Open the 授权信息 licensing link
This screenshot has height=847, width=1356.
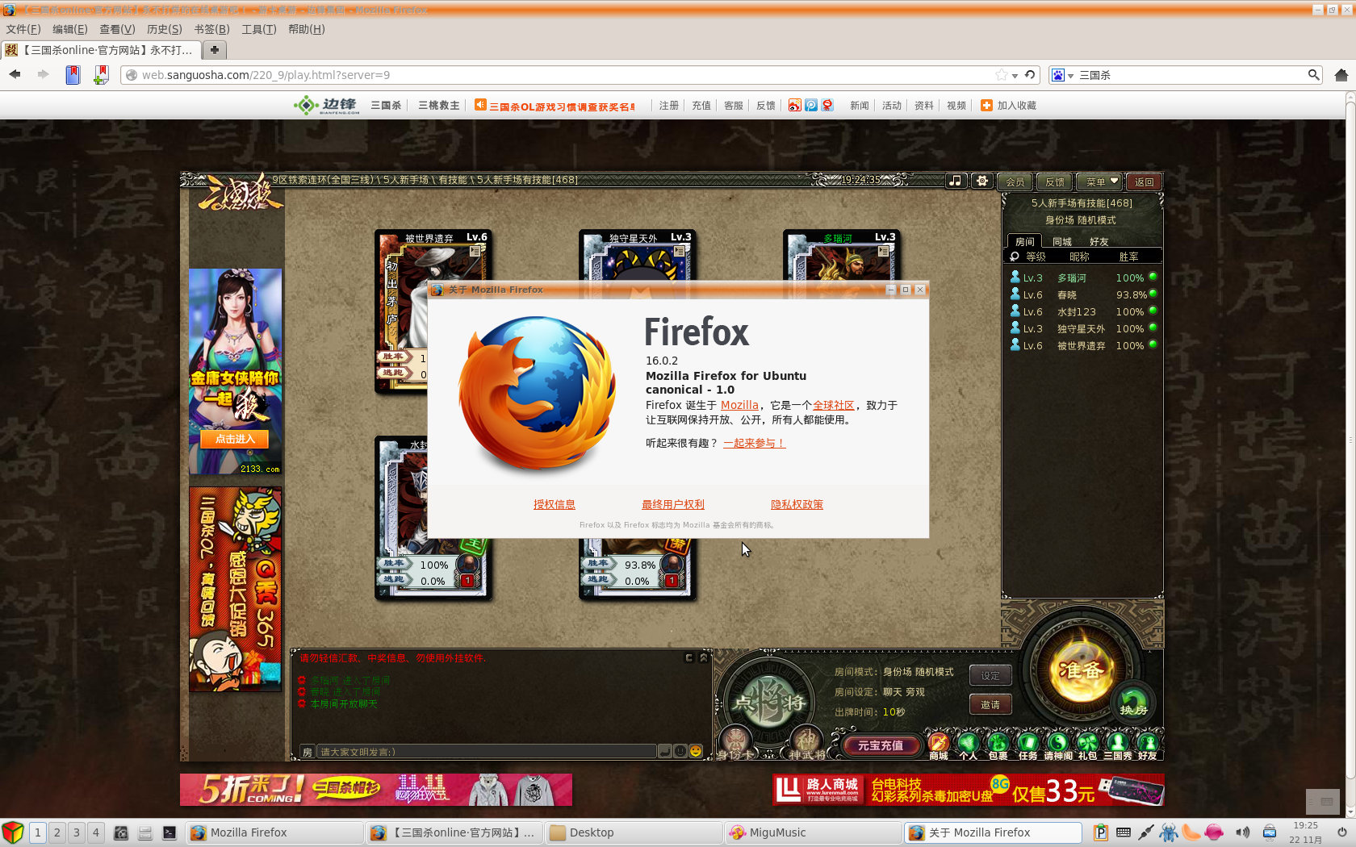(555, 504)
